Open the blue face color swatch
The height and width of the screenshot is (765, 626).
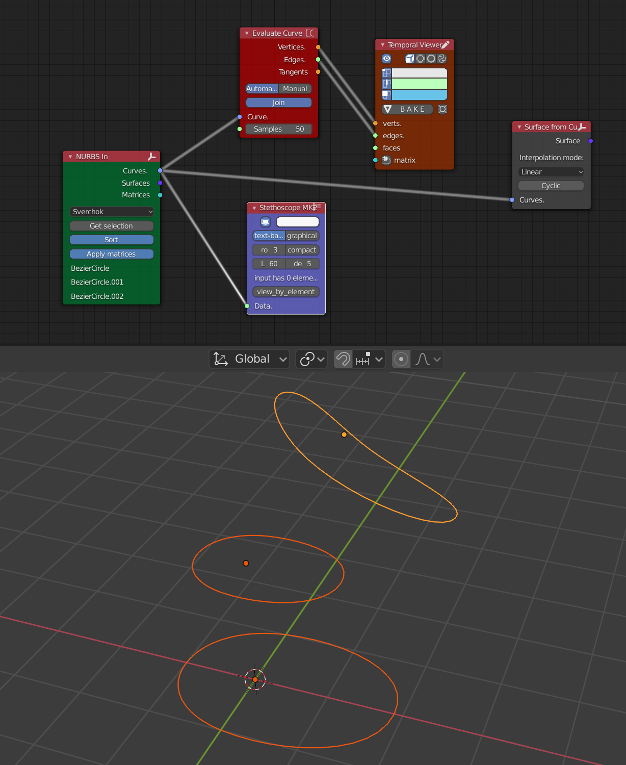pos(420,95)
